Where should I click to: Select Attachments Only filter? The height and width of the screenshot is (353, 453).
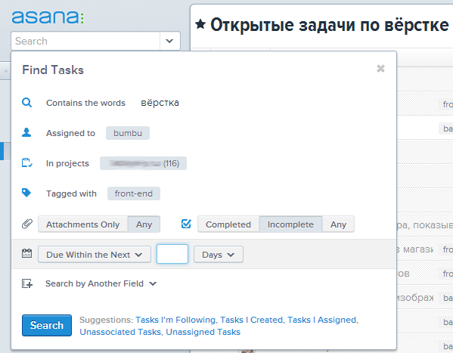pyautogui.click(x=83, y=224)
